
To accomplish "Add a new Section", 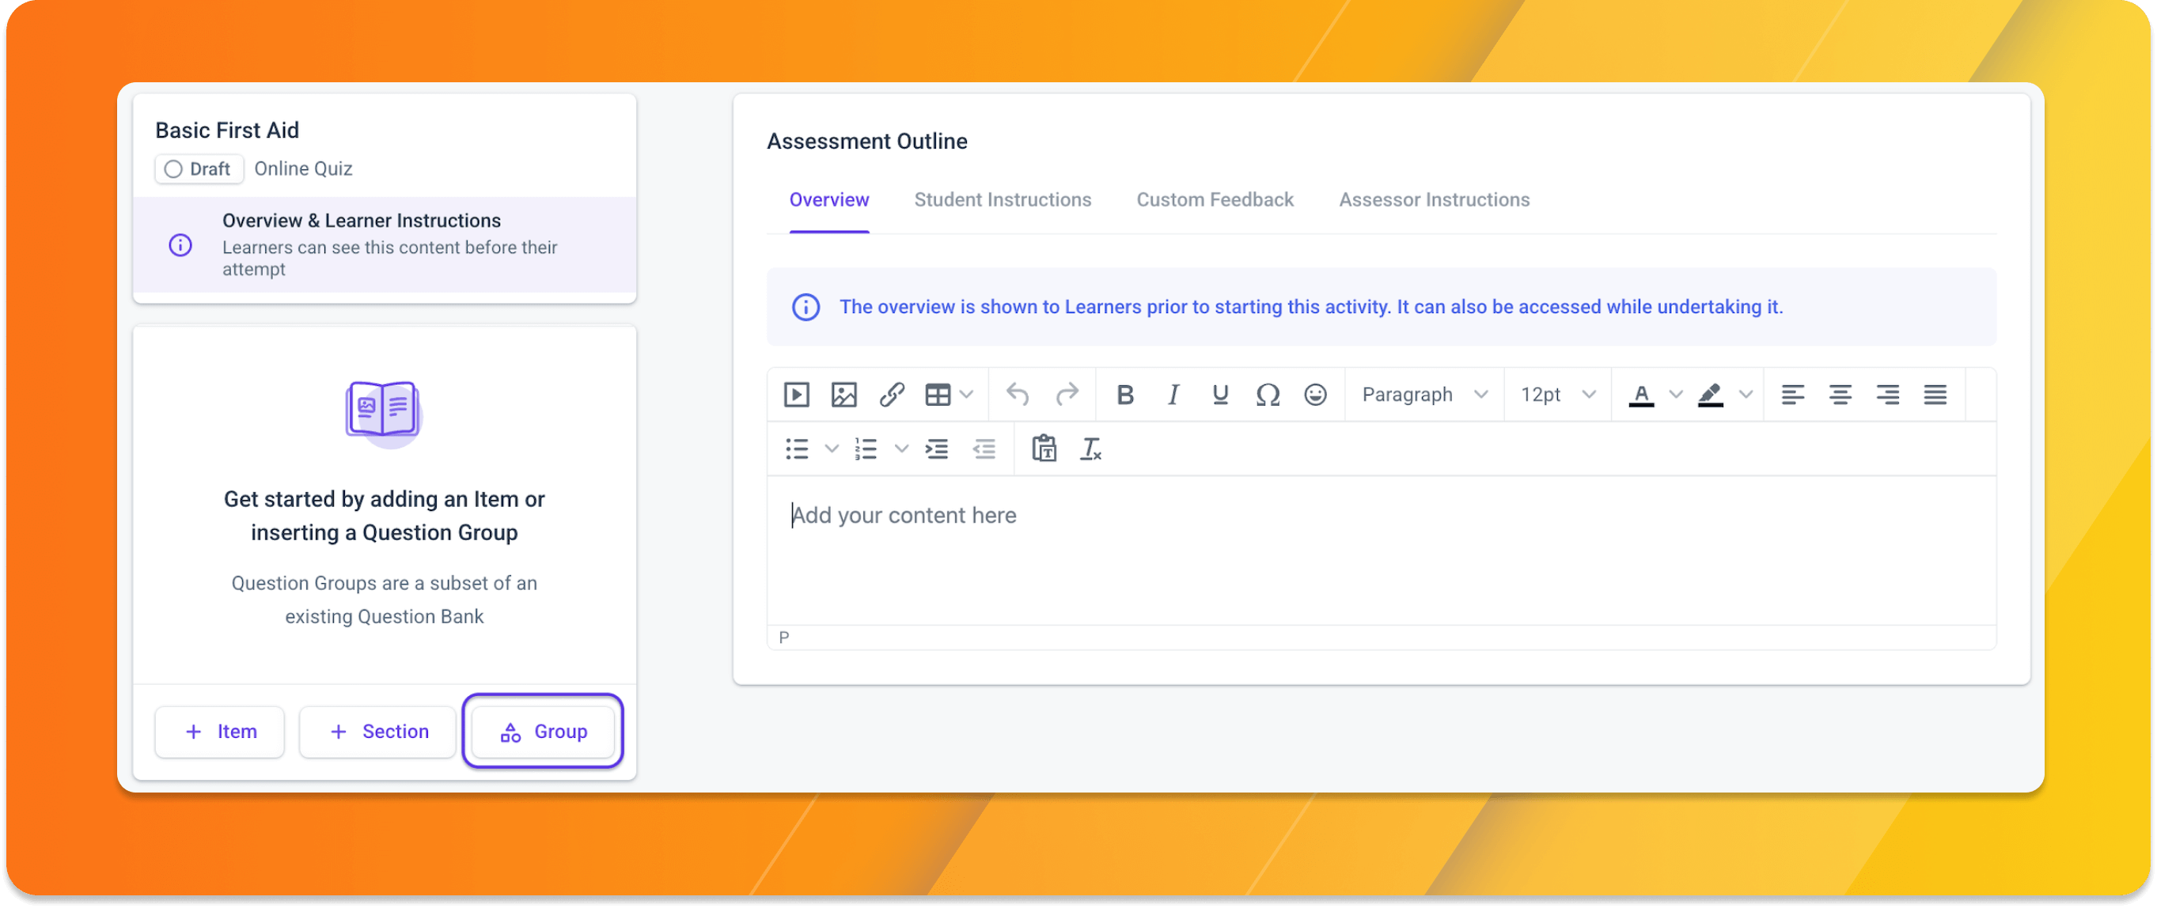I will tap(377, 732).
